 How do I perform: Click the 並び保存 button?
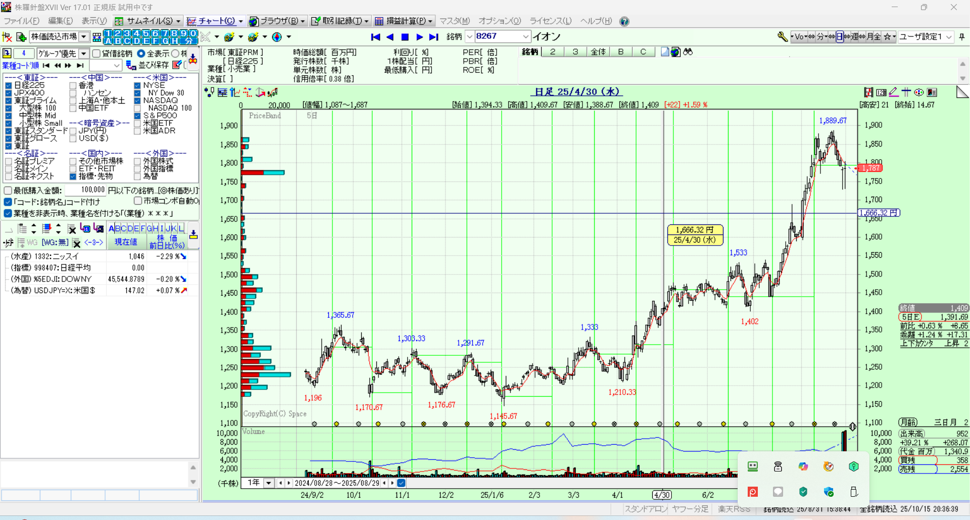[x=148, y=65]
